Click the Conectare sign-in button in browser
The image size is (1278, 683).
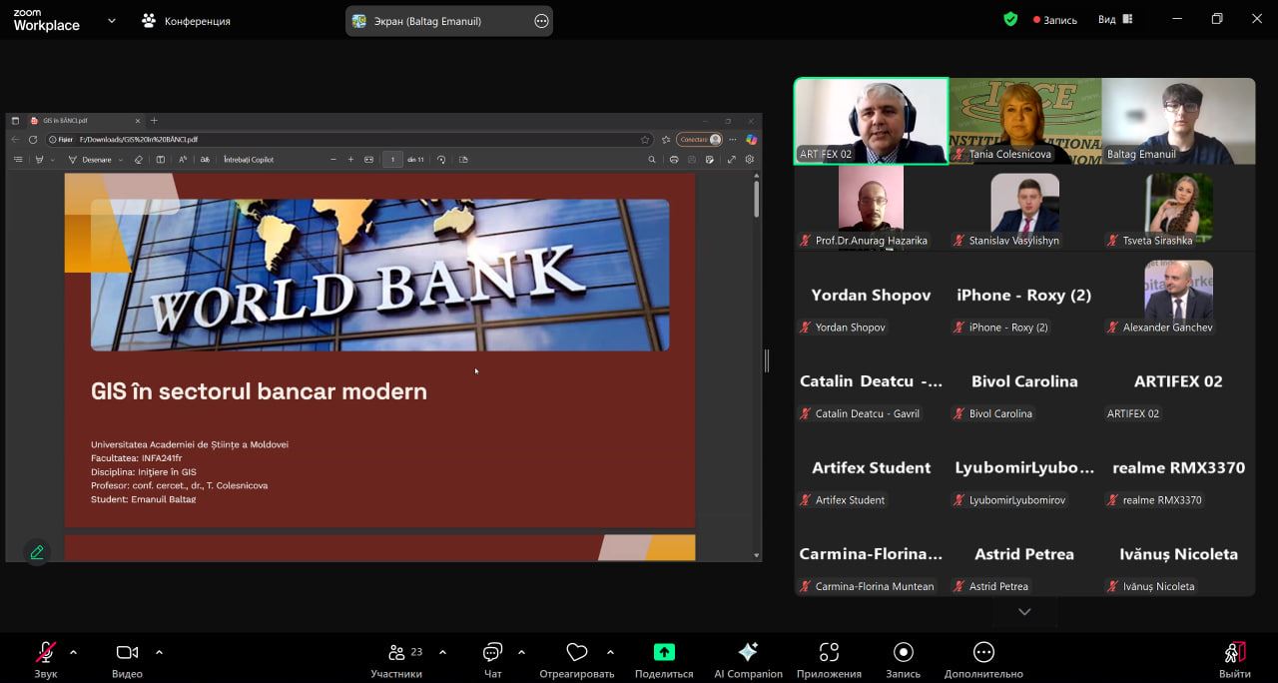[699, 140]
